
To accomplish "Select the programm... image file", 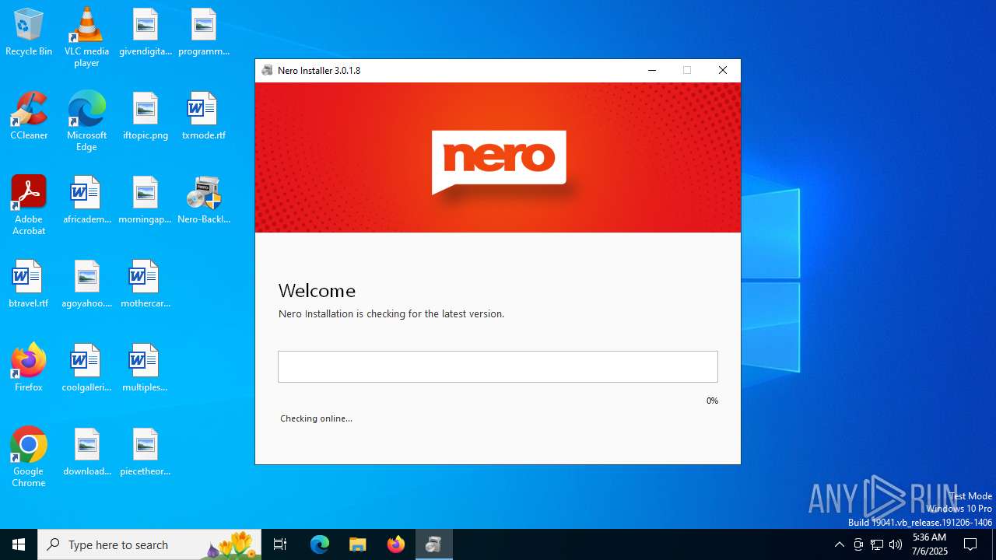I will (x=204, y=32).
